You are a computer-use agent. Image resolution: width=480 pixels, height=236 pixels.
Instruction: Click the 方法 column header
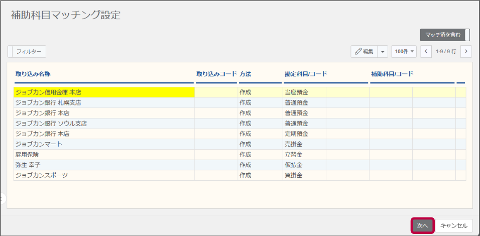[x=246, y=74]
